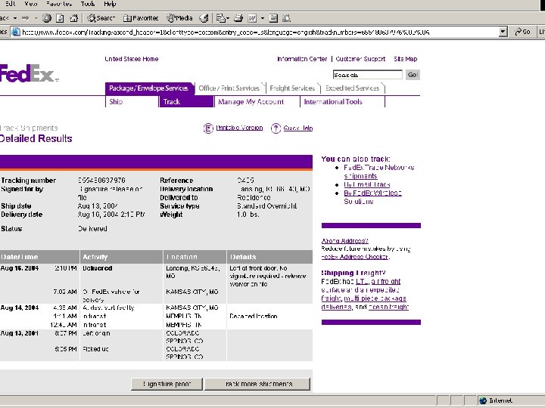Image resolution: width=545 pixels, height=408 pixels.
Task: Open the Search toolbar button
Action: tap(101, 18)
